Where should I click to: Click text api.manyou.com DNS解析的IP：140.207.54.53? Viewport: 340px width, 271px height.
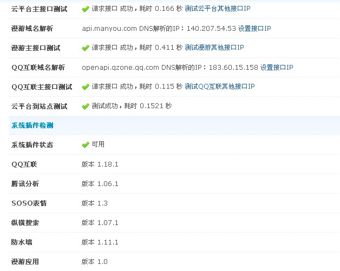coord(159,28)
